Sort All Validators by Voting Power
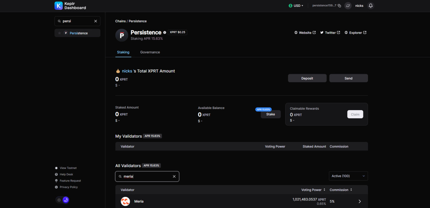The image size is (430, 208). click(x=314, y=190)
